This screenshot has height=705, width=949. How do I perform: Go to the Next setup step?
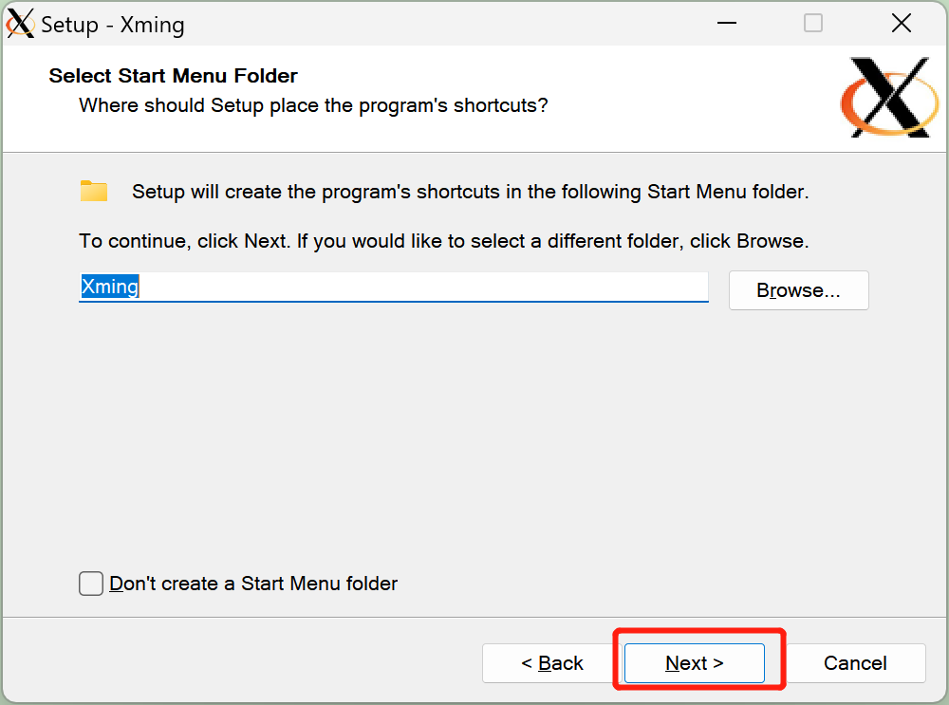(694, 663)
